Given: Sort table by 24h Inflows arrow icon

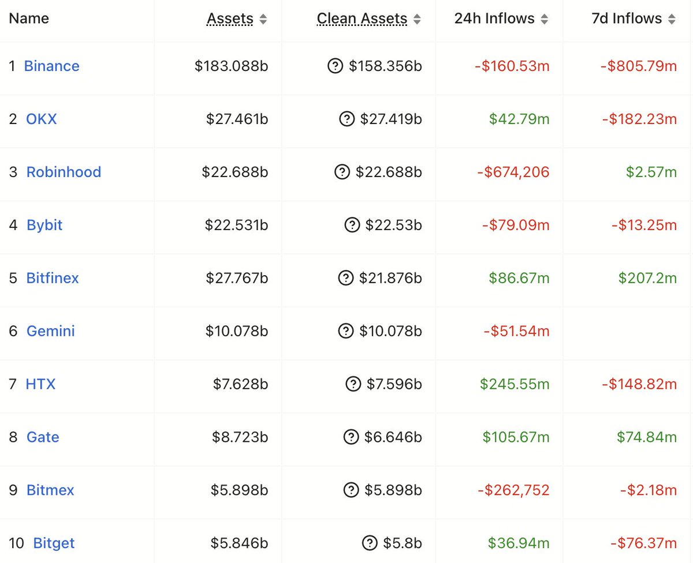Looking at the screenshot, I should pyautogui.click(x=544, y=19).
